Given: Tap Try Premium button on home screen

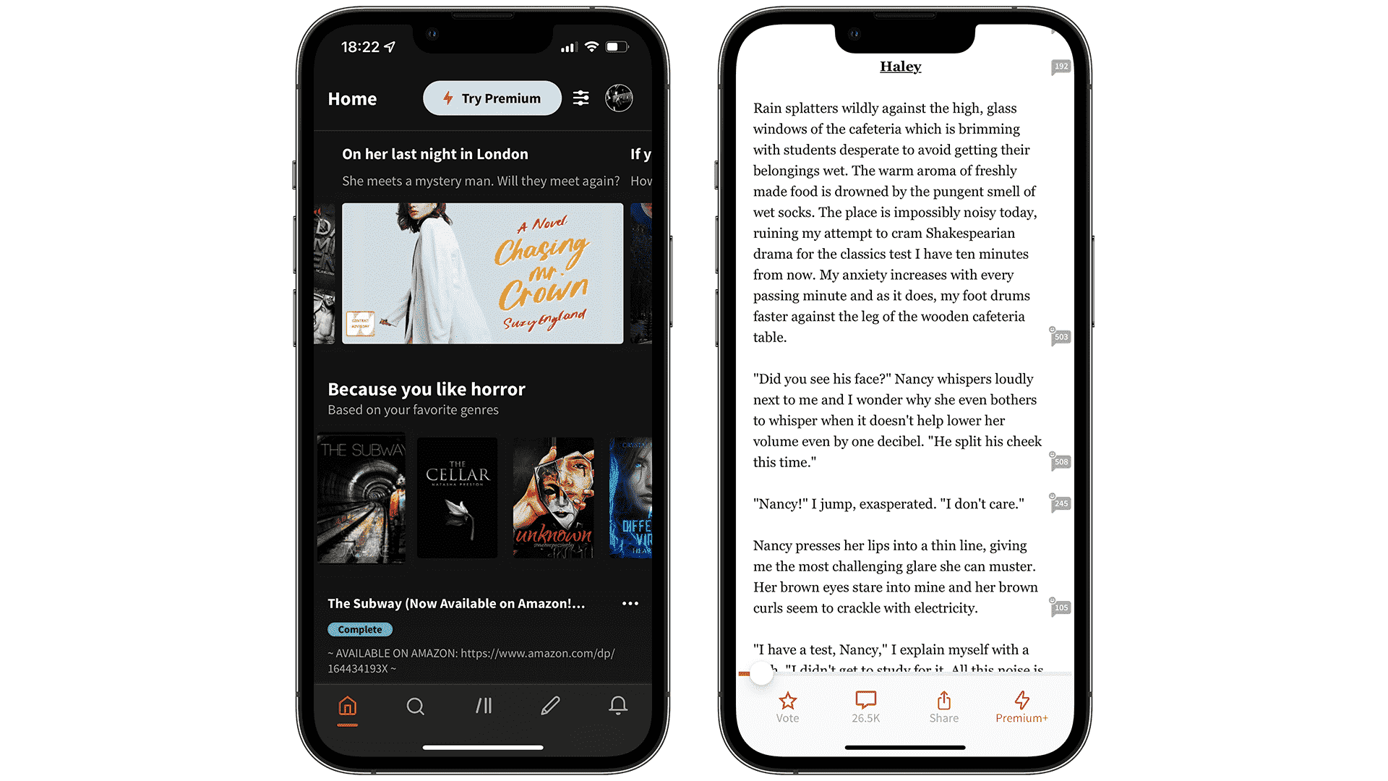Looking at the screenshot, I should [491, 98].
